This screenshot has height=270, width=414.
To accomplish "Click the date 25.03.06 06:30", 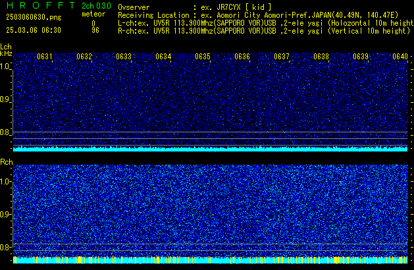I will pos(34,30).
